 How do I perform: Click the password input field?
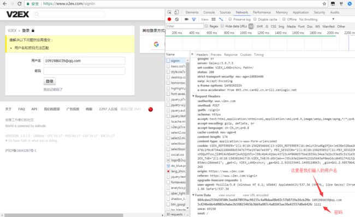coord(84,71)
